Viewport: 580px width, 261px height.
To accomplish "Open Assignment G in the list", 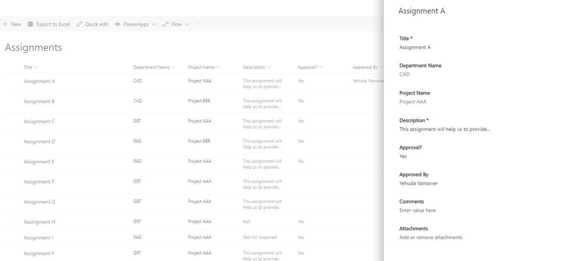I will click(x=39, y=202).
